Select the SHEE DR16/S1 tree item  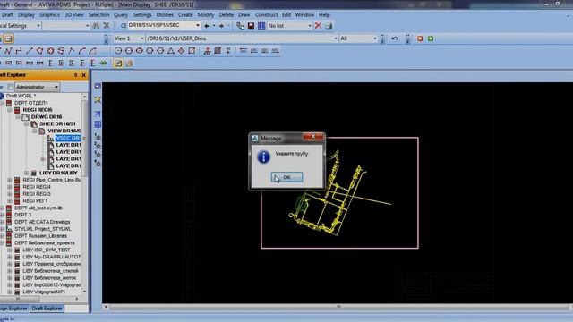click(x=57, y=124)
